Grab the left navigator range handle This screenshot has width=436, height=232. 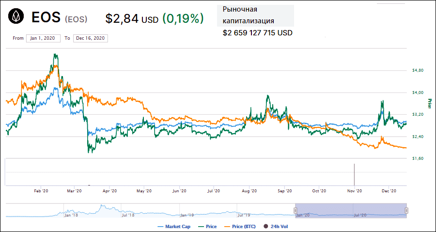pos(295,210)
